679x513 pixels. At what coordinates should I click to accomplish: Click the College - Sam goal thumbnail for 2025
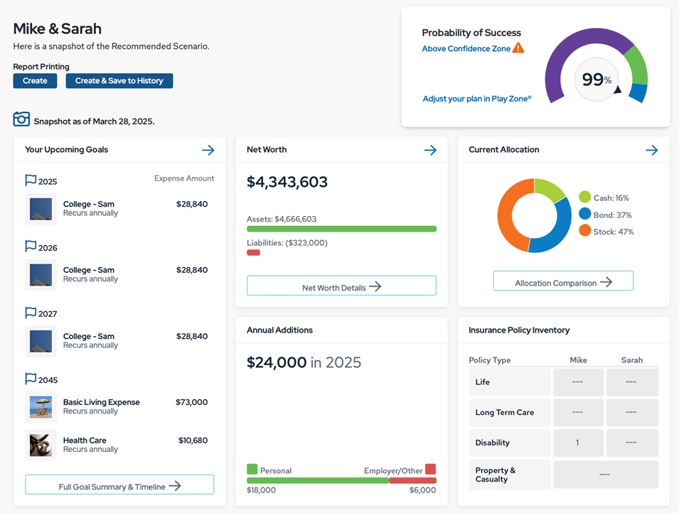point(41,209)
